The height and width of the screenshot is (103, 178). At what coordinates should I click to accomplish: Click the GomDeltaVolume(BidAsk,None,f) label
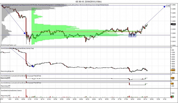(11, 90)
